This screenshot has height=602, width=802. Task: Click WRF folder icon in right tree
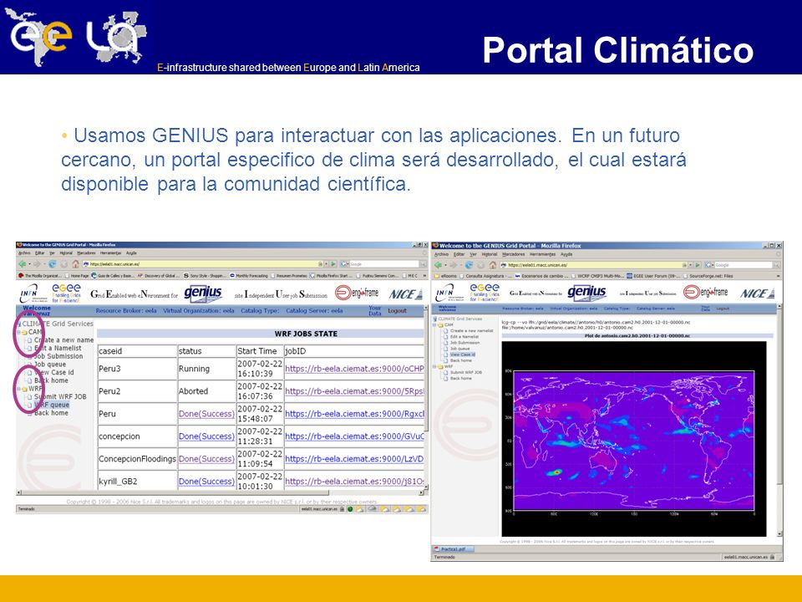click(x=440, y=366)
